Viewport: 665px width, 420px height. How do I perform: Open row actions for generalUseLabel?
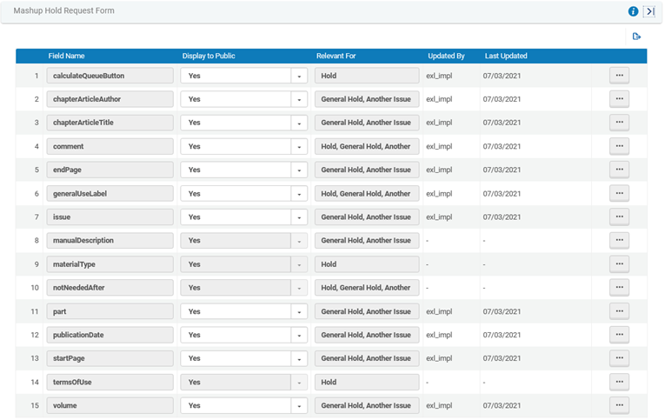click(619, 193)
